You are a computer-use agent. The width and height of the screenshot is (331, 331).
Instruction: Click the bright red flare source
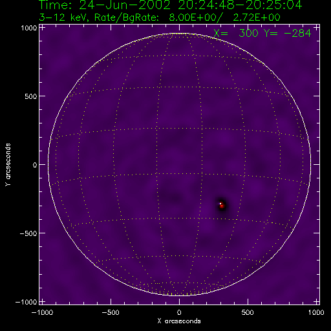point(222,206)
